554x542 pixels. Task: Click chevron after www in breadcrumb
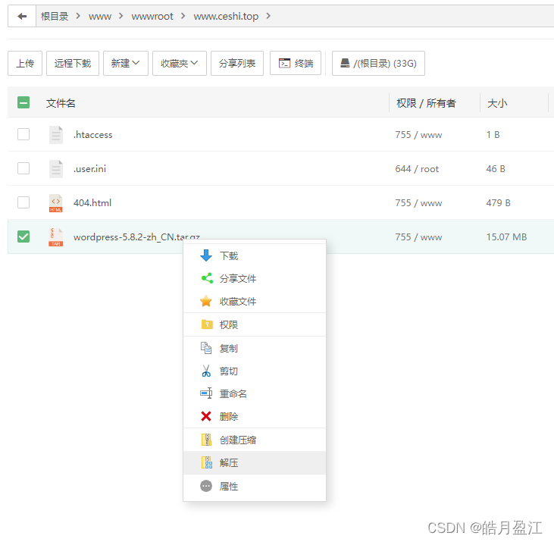[121, 16]
